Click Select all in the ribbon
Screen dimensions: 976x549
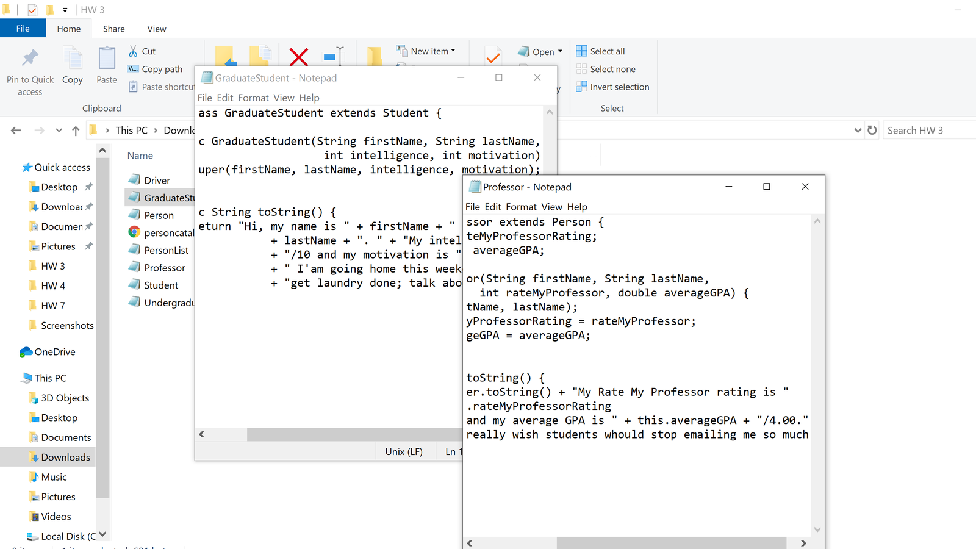tap(607, 51)
